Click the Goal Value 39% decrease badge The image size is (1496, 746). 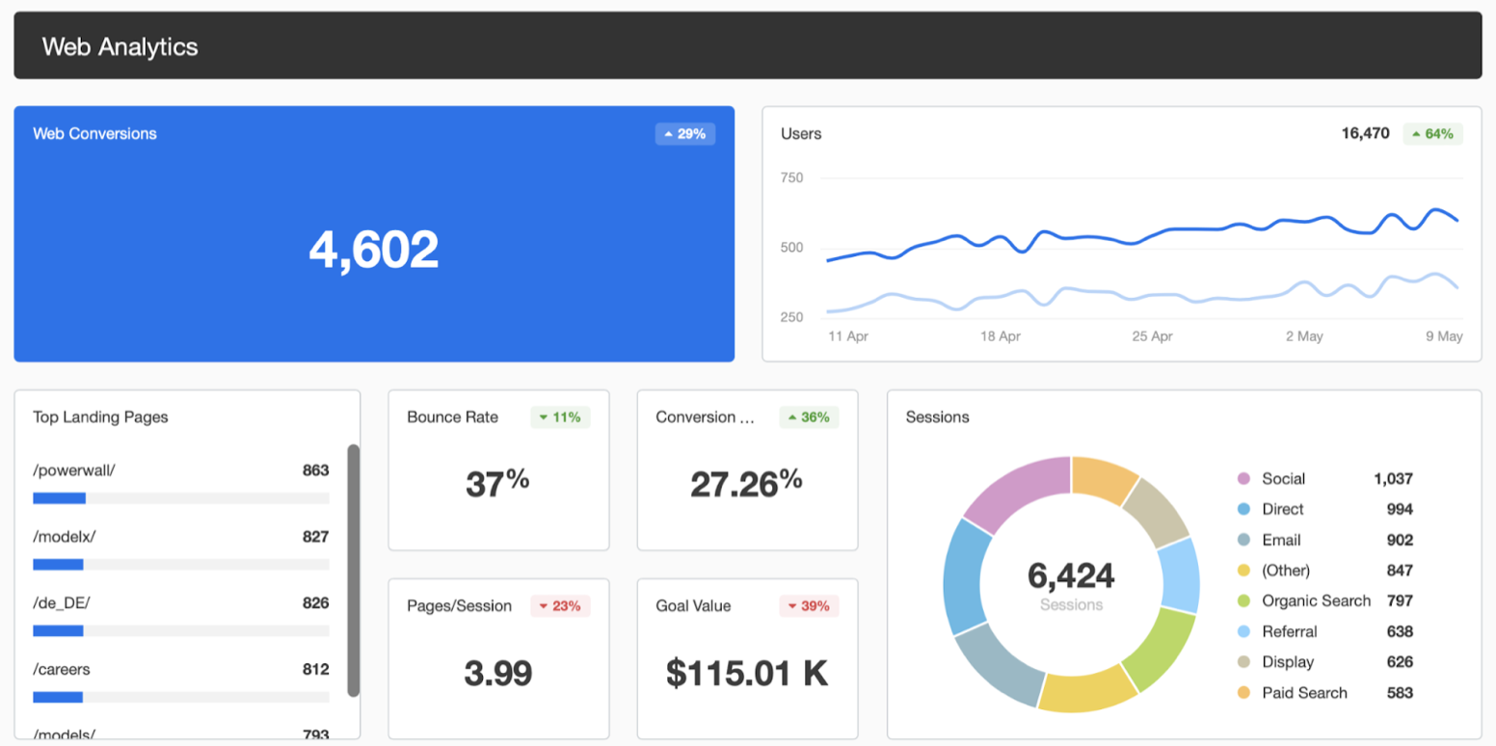pos(809,606)
